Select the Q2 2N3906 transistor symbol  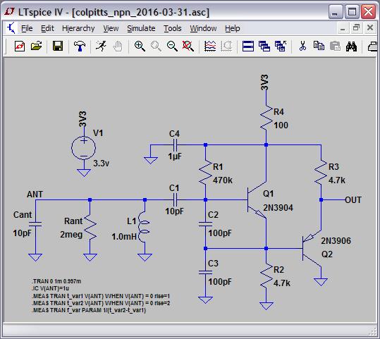tap(312, 248)
